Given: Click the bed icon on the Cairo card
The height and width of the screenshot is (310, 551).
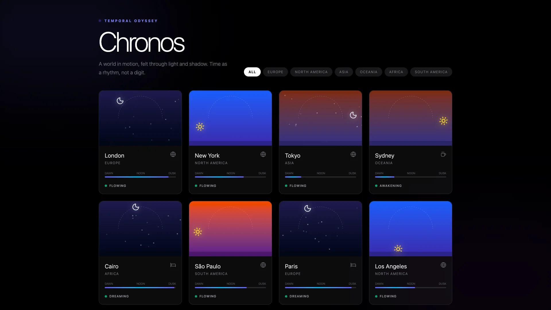Looking at the screenshot, I should coord(173,265).
